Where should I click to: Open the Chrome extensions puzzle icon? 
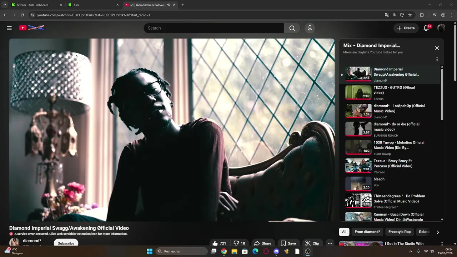tap(422, 15)
